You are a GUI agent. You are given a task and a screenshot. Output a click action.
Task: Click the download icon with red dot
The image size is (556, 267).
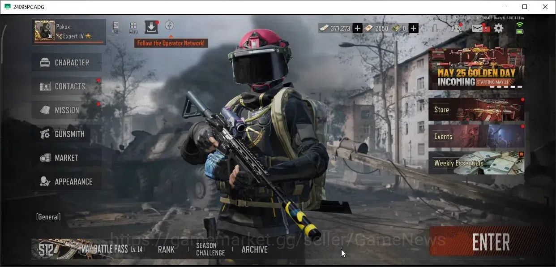tap(151, 27)
